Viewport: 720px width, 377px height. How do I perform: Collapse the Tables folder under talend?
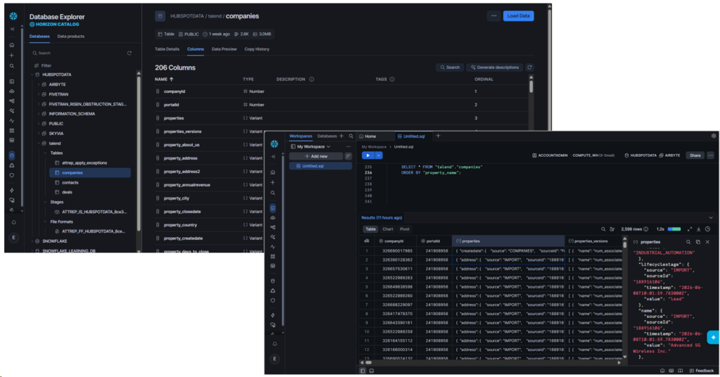point(45,153)
